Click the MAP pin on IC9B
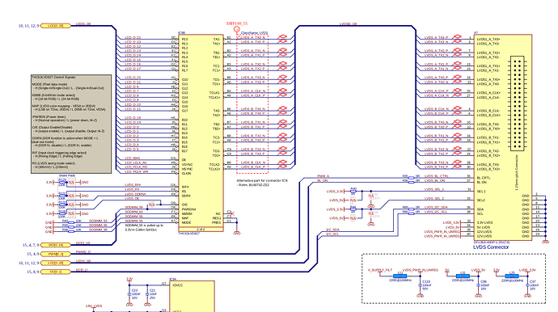 pyautogui.click(x=185, y=218)
